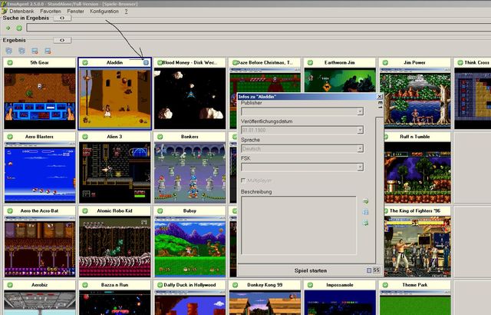Open the Konfiguration menu
The width and height of the screenshot is (491, 315).
coord(104,12)
